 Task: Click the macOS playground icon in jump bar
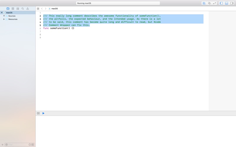point(50,9)
